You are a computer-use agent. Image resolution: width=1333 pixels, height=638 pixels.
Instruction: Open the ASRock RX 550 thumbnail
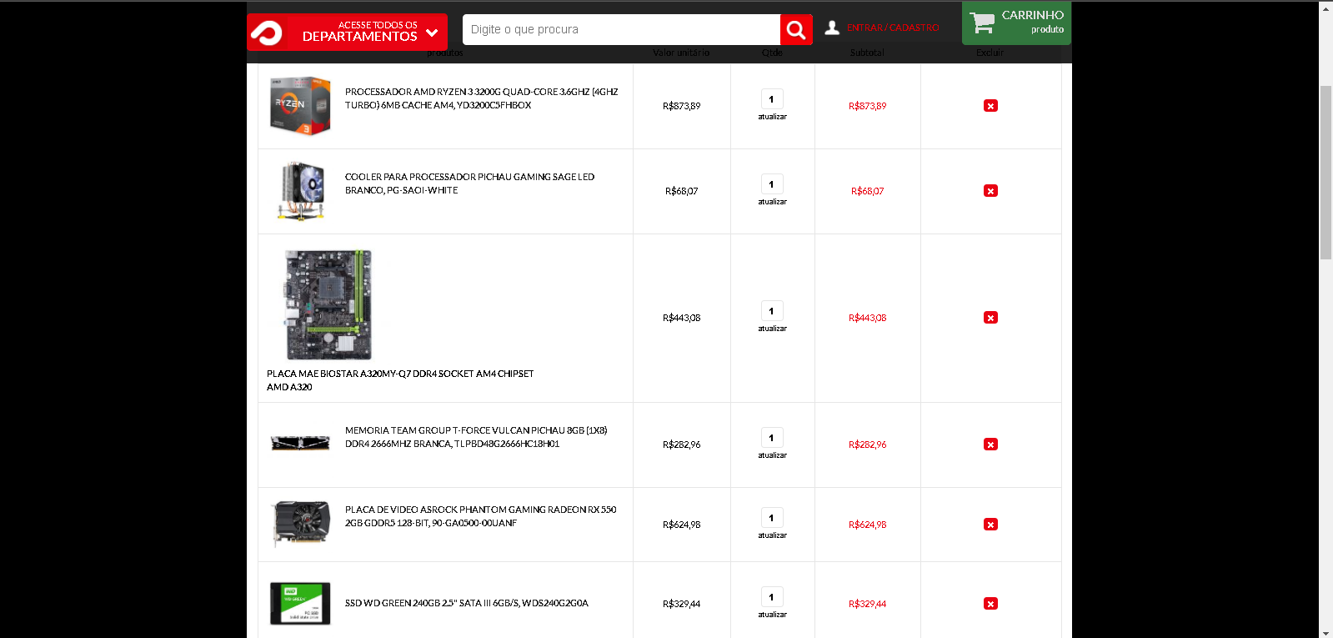coord(300,524)
